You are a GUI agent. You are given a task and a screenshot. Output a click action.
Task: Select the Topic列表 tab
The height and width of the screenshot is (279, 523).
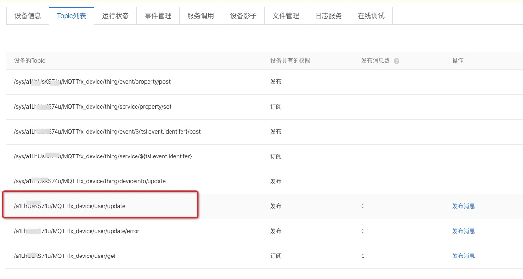71,16
